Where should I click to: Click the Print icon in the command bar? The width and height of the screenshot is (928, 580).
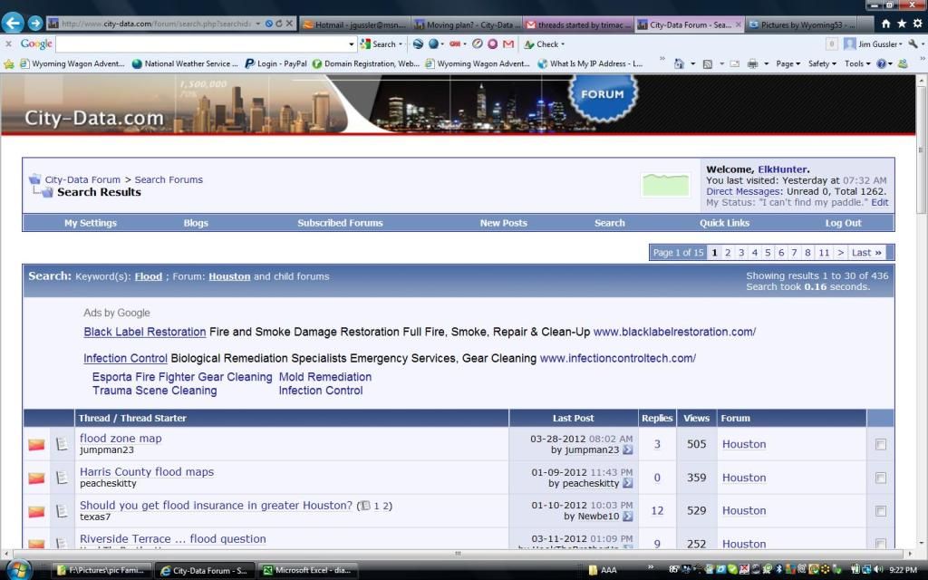click(x=753, y=63)
